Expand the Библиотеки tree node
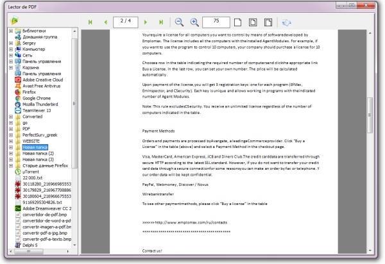This screenshot has height=264, width=385. [x=11, y=31]
